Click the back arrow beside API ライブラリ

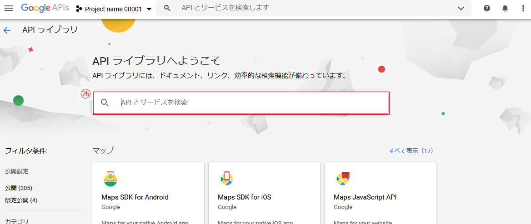point(7,30)
